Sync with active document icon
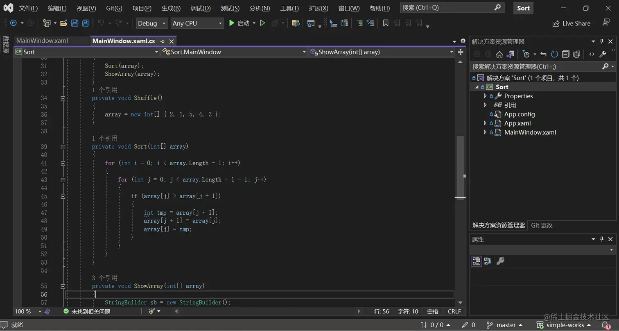Image resolution: width=619 pixels, height=331 pixels. pyautogui.click(x=543, y=54)
